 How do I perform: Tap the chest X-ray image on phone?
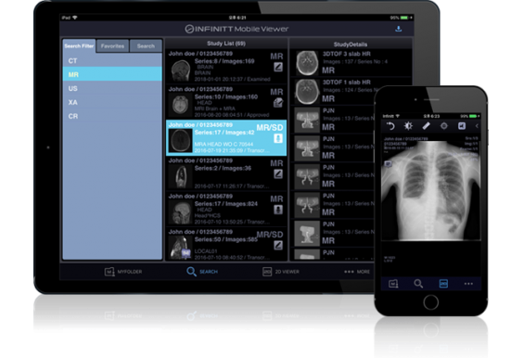(x=430, y=190)
